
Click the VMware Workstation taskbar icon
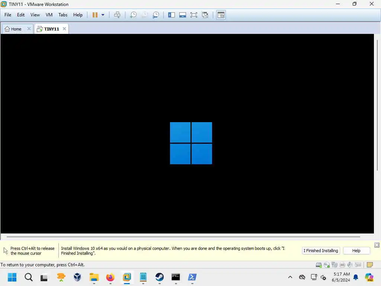127,277
